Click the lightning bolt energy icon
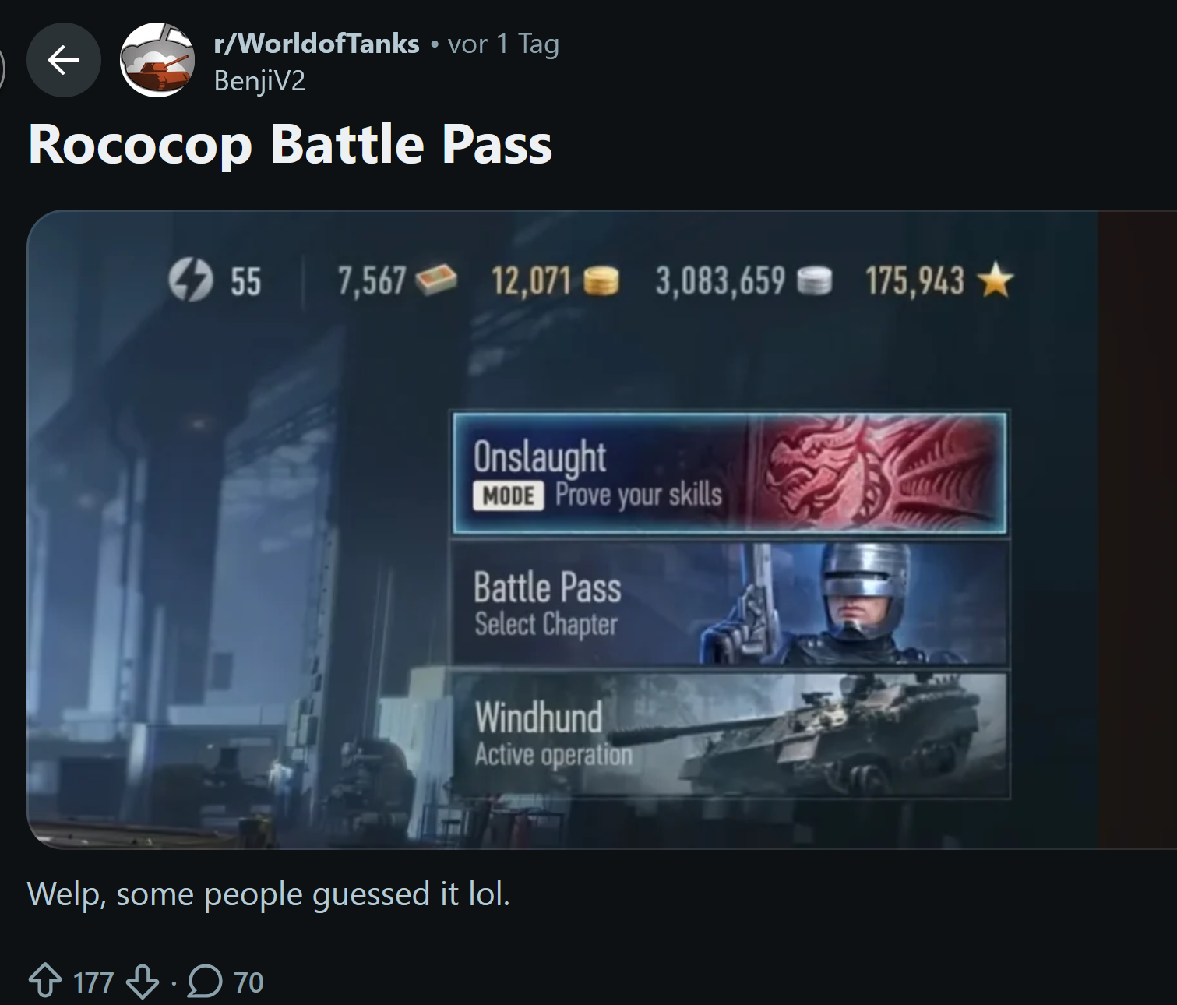Image resolution: width=1177 pixels, height=1005 pixels. point(191,280)
